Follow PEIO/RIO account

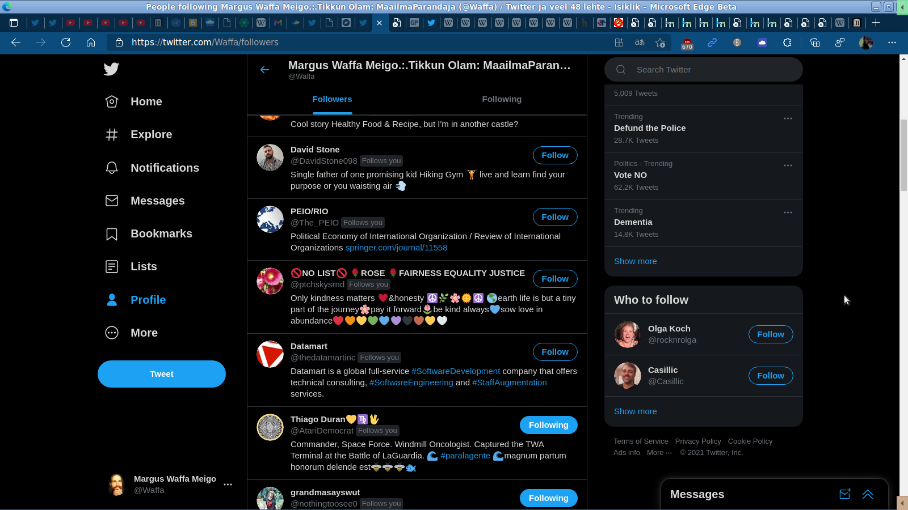[x=555, y=217]
